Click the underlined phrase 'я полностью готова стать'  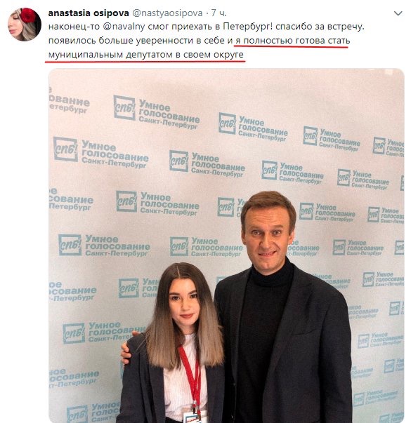click(x=293, y=41)
